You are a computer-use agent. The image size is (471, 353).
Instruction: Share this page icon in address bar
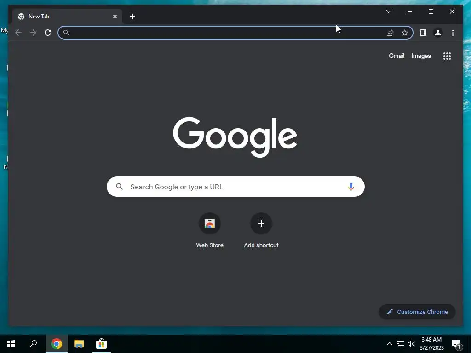(x=390, y=33)
